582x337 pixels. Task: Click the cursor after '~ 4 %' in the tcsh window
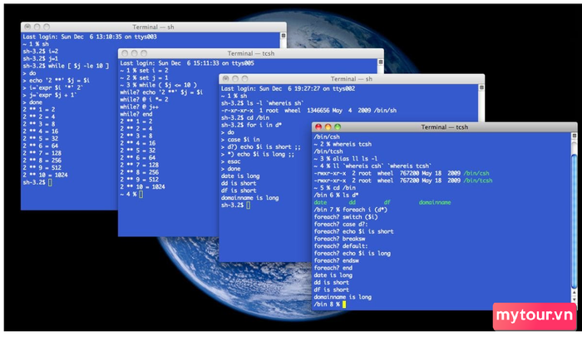coord(141,194)
